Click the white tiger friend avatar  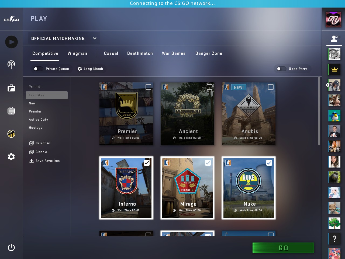334,54
